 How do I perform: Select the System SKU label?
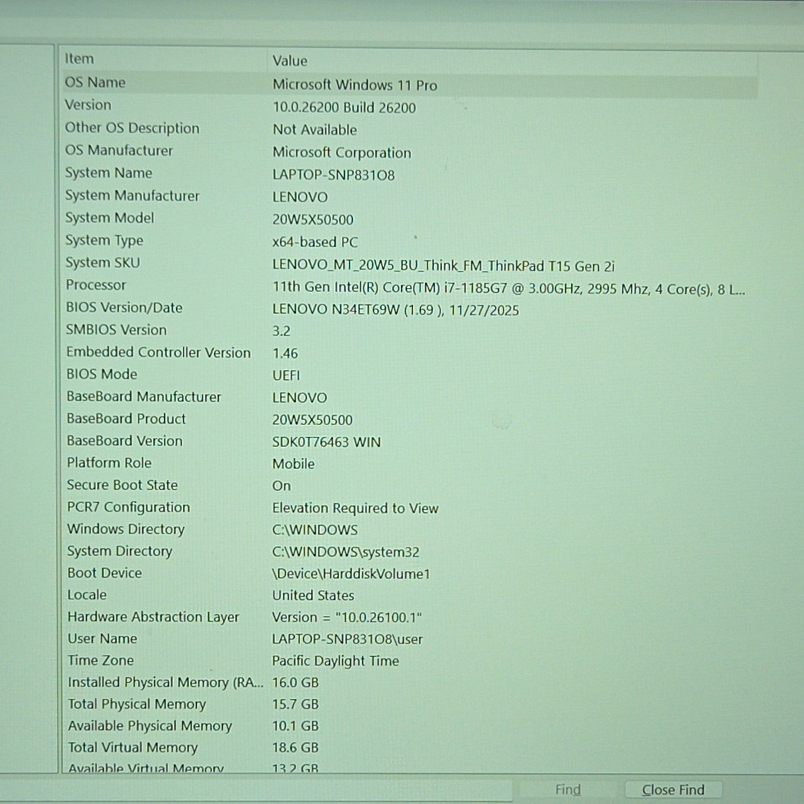(x=103, y=263)
